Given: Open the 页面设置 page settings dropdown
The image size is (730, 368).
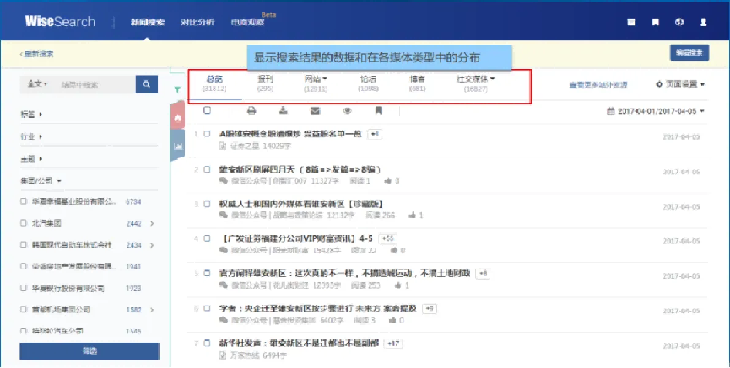Looking at the screenshot, I should tap(679, 84).
